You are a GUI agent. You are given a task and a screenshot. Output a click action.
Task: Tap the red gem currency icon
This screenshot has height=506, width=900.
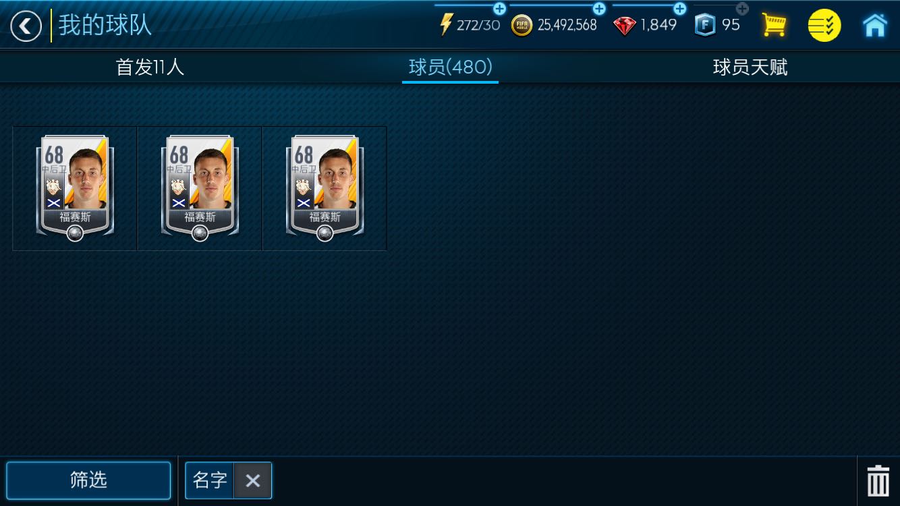(x=624, y=26)
